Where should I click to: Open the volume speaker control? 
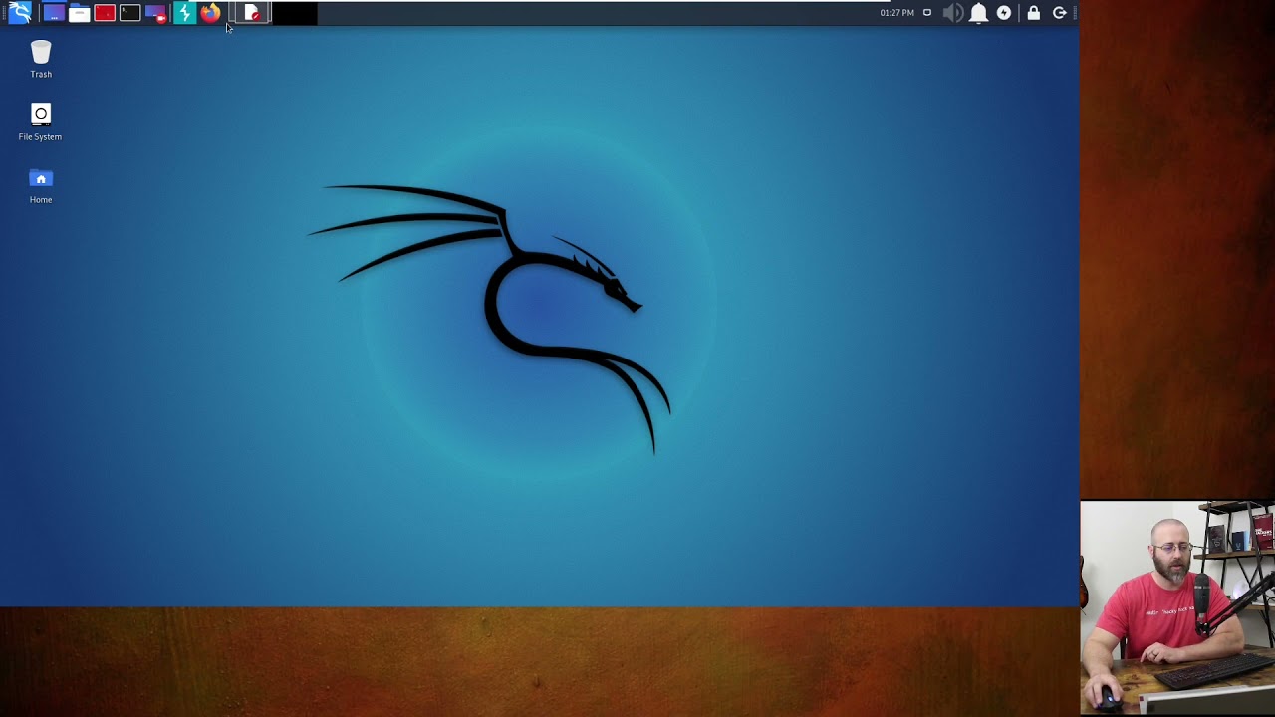click(953, 13)
